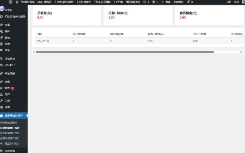Open 对象缓存 in the admin bar

click(178, 2)
